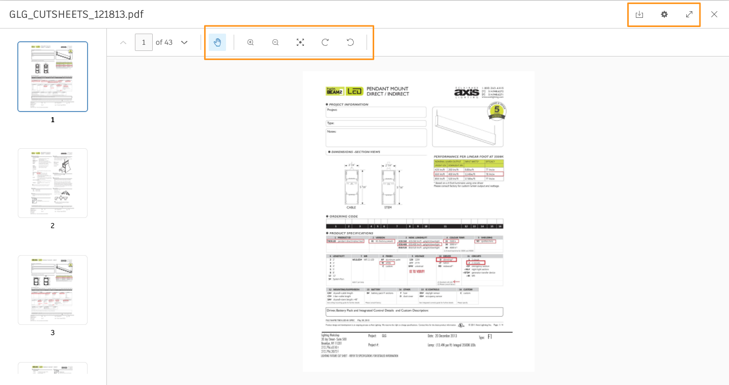
Task: Click inside the page number field
Action: click(144, 42)
